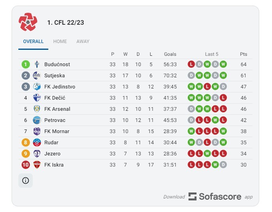Click the Sofascore logo link

[x=215, y=196]
